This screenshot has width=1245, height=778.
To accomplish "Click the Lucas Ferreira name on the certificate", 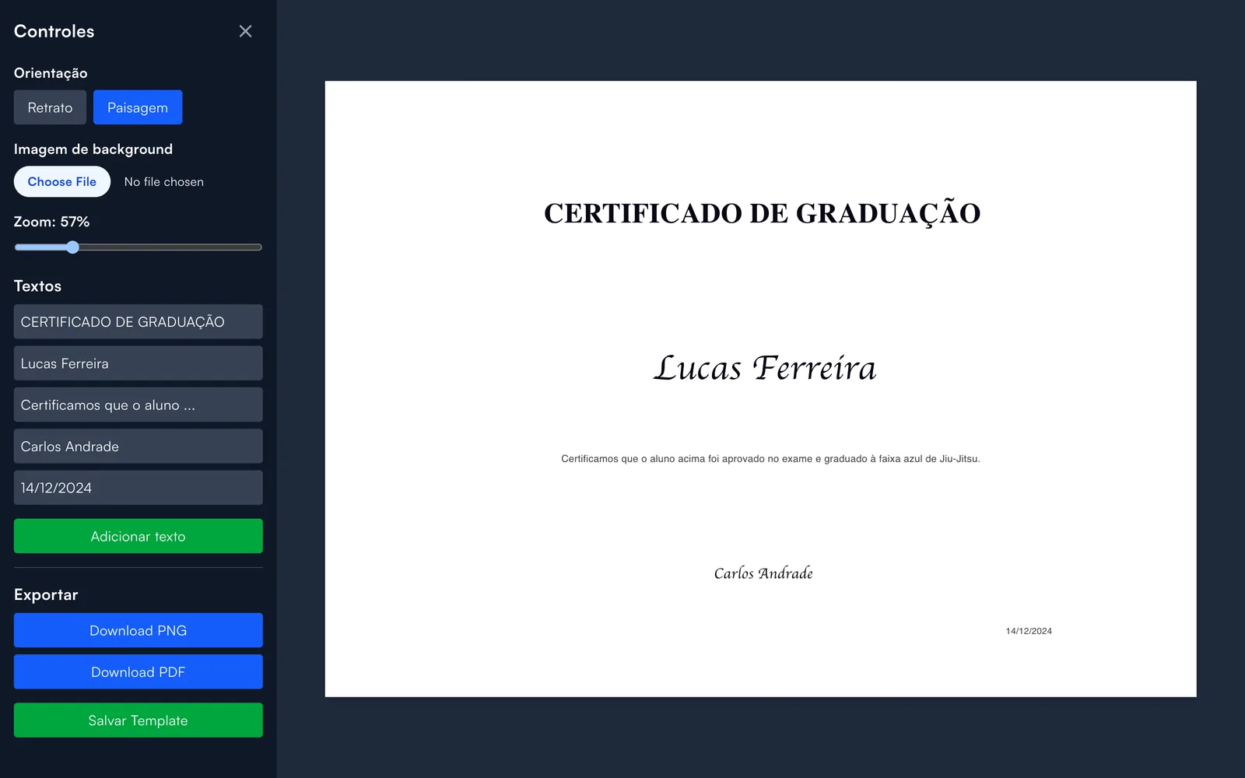I will (764, 367).
